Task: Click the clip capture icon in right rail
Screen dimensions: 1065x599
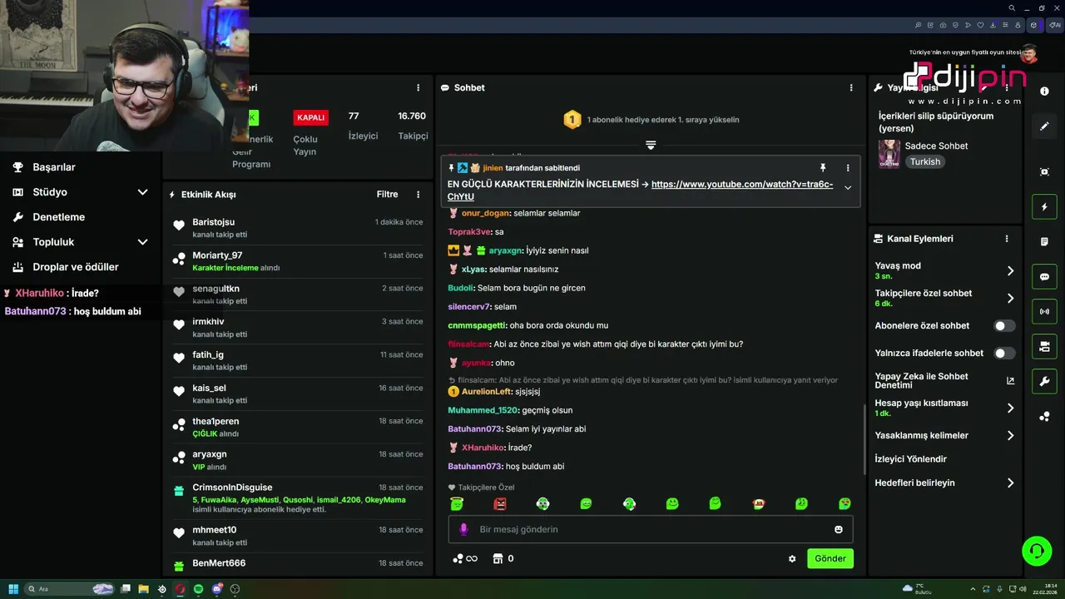Action: pyautogui.click(x=1044, y=171)
